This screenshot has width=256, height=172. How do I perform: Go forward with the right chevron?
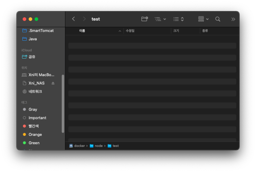84,19
